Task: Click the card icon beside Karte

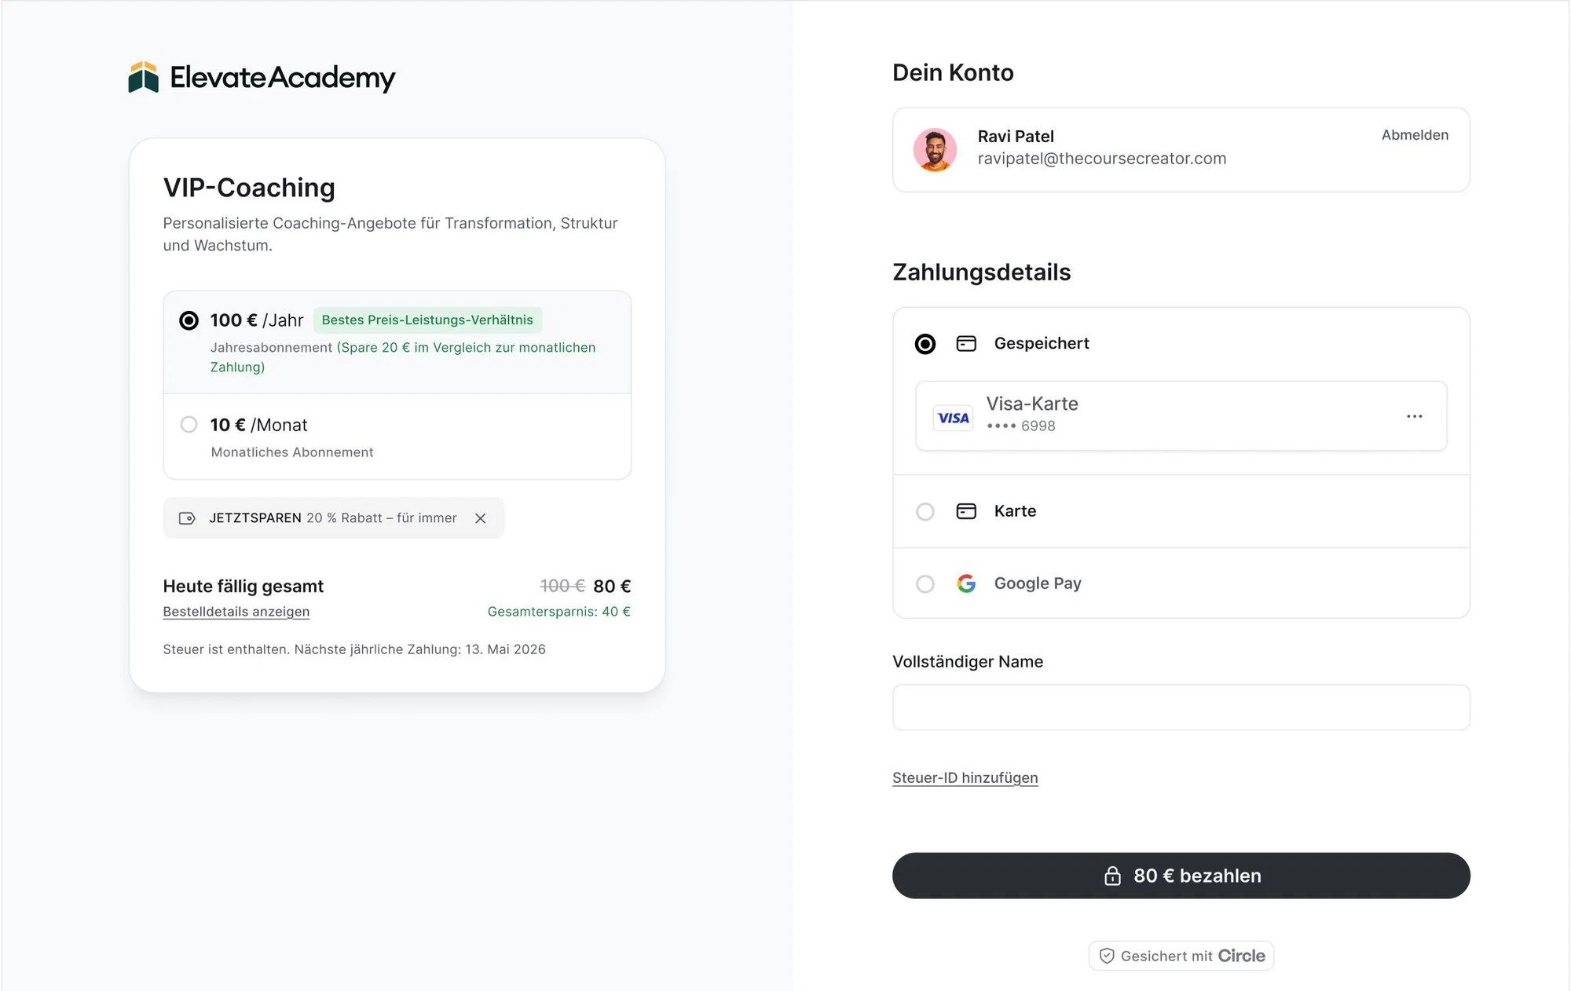Action: tap(966, 511)
